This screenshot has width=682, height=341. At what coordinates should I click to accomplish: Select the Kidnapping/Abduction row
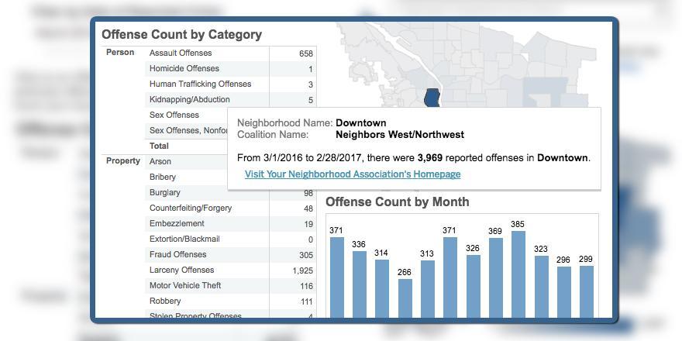point(230,100)
